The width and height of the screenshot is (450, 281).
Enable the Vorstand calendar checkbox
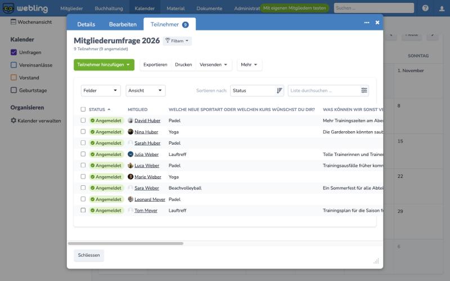(13, 77)
